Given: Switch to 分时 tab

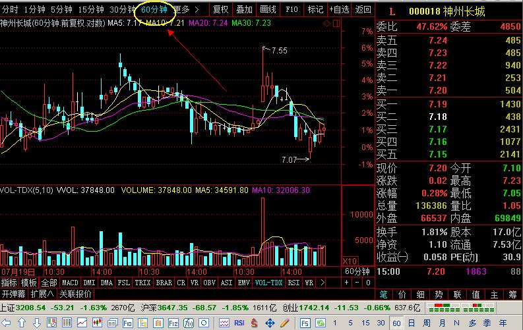Looking at the screenshot, I should point(10,9).
